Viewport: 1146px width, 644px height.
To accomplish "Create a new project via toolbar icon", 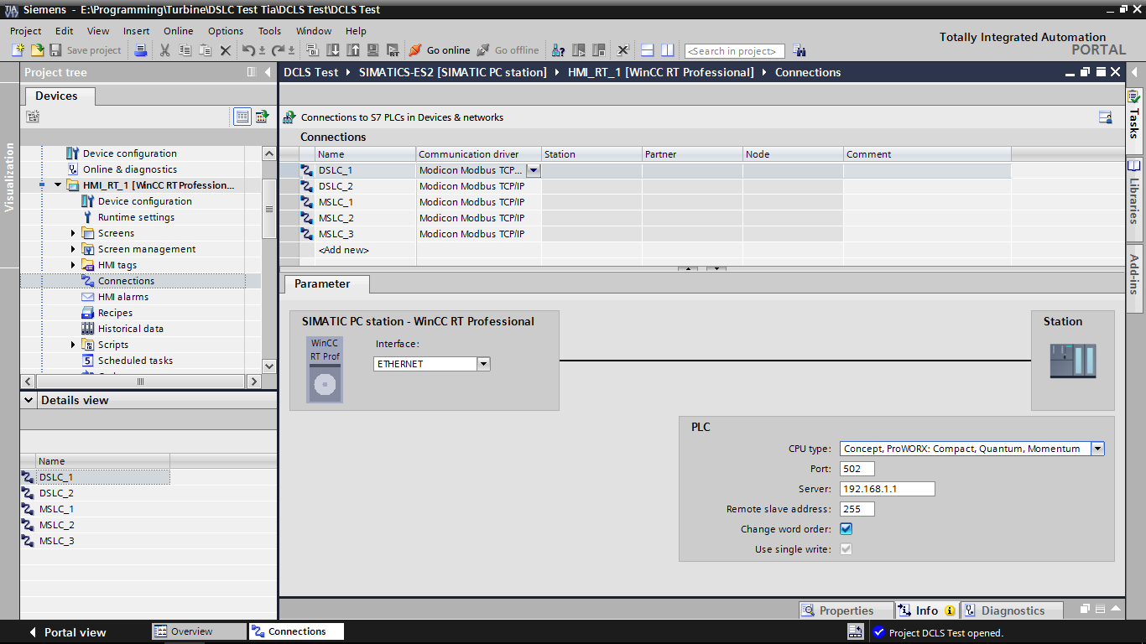I will point(18,50).
